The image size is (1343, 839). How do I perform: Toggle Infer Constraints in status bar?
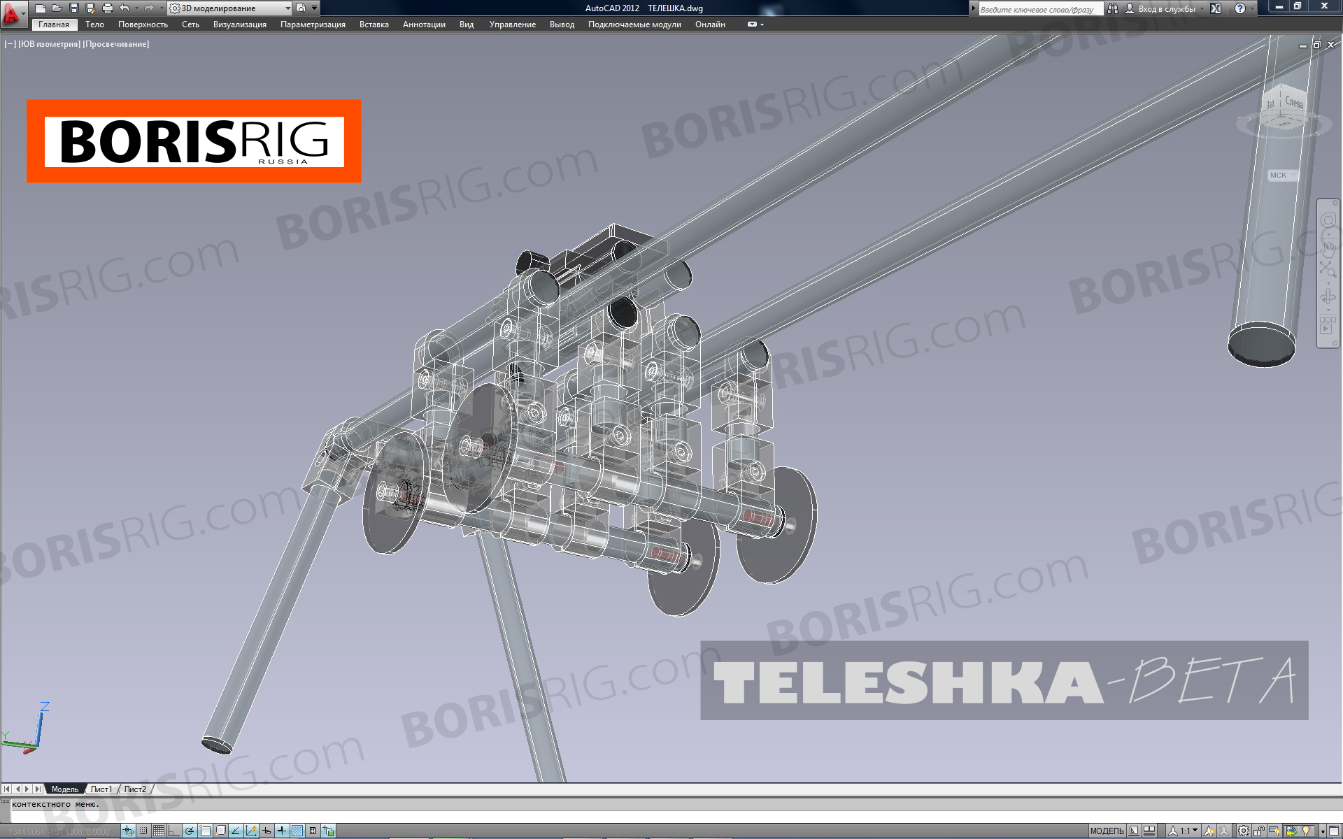point(128,831)
